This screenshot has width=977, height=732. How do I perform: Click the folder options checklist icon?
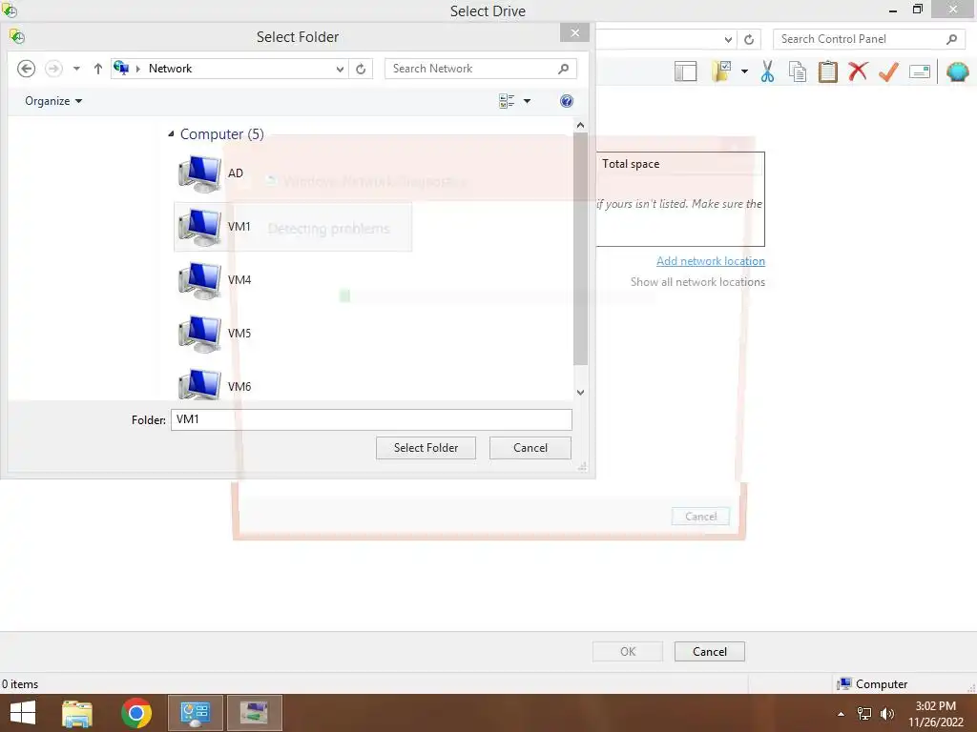(722, 71)
